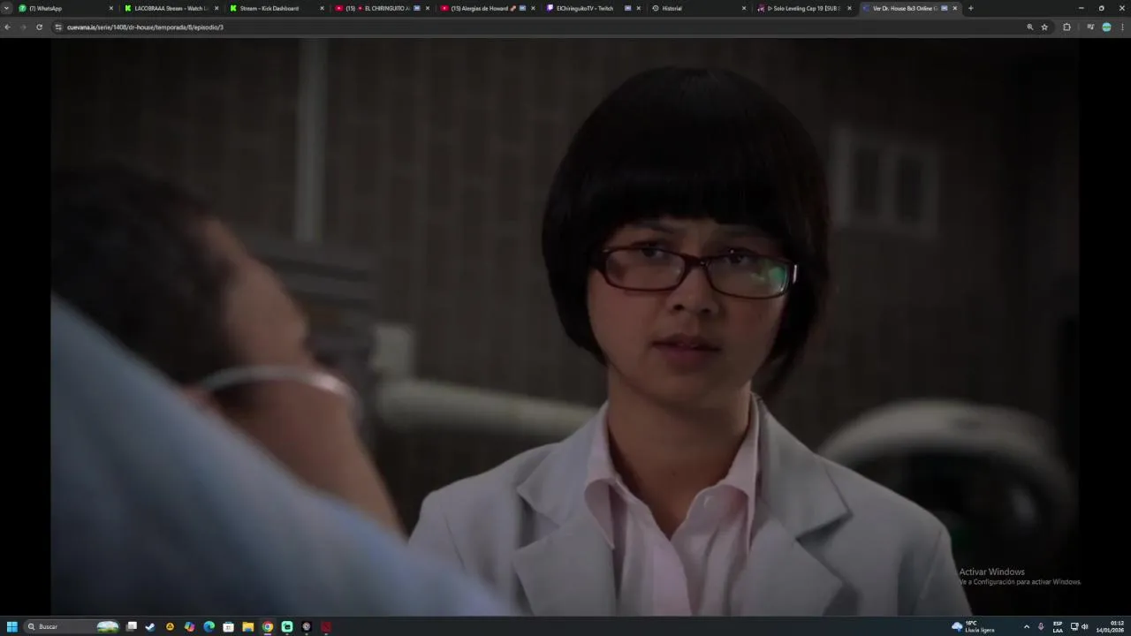Open the Historial tab

[698, 8]
